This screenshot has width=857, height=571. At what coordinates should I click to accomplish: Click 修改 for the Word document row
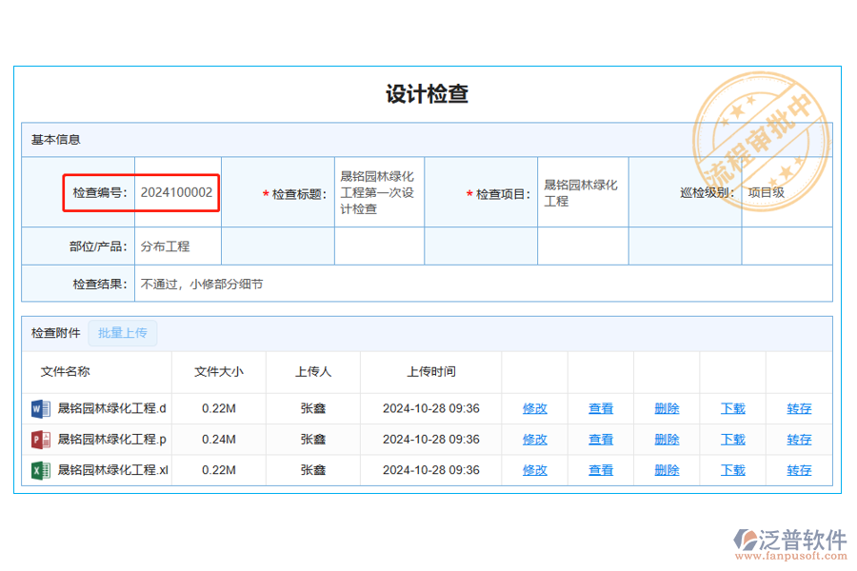(x=535, y=409)
